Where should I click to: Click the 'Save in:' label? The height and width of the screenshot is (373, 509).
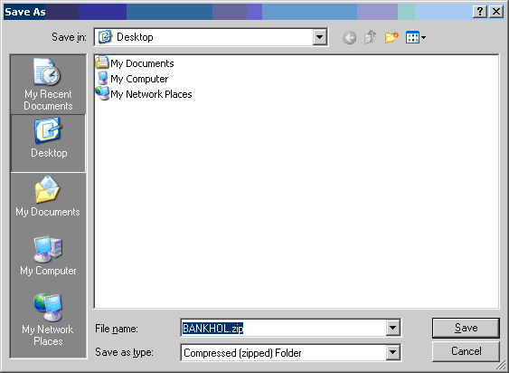click(69, 37)
